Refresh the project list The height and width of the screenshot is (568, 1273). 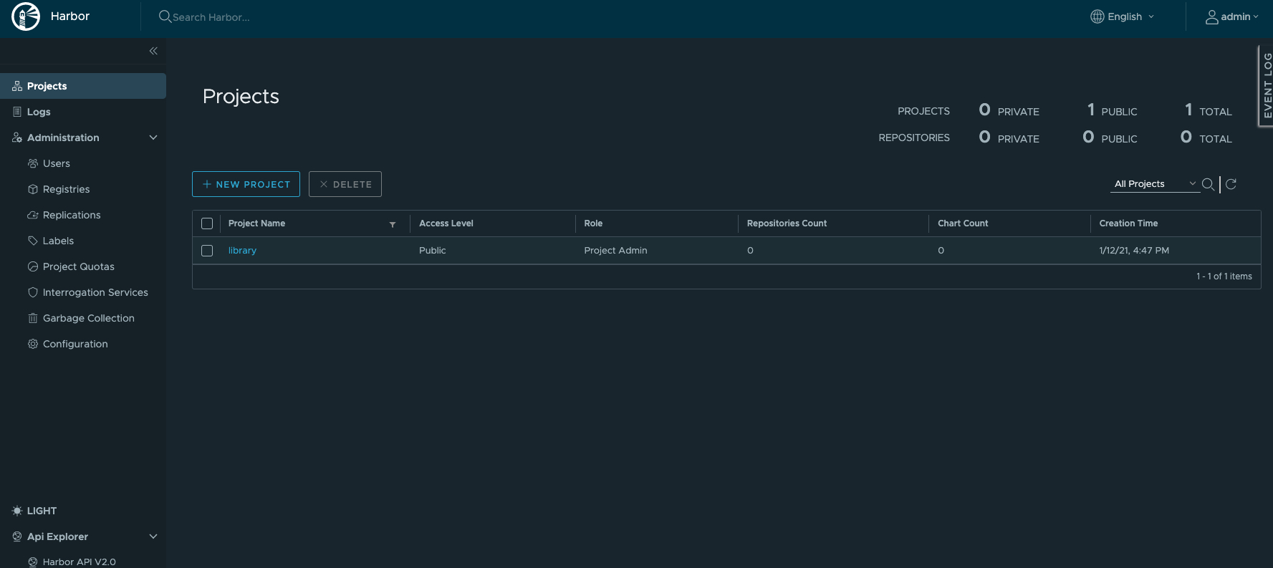click(1231, 184)
